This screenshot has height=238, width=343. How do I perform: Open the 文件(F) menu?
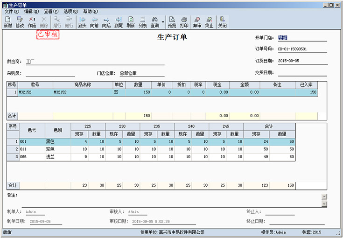(12, 11)
